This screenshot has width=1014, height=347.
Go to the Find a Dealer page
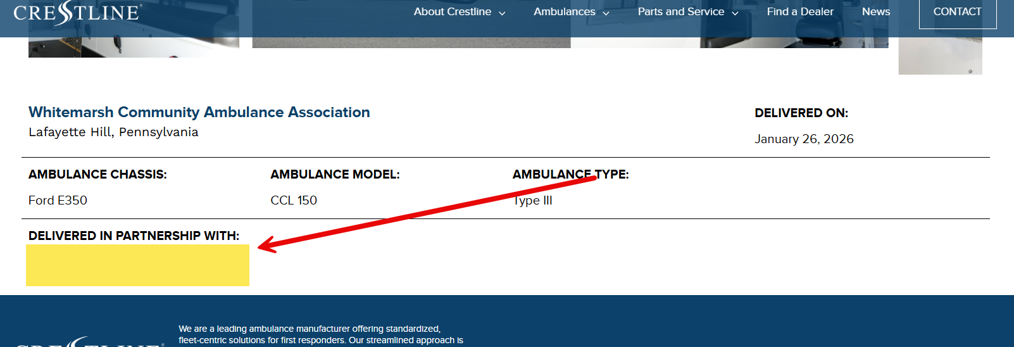tap(800, 12)
